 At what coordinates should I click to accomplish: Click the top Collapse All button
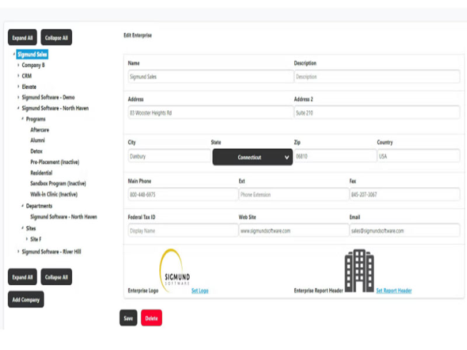coord(56,37)
